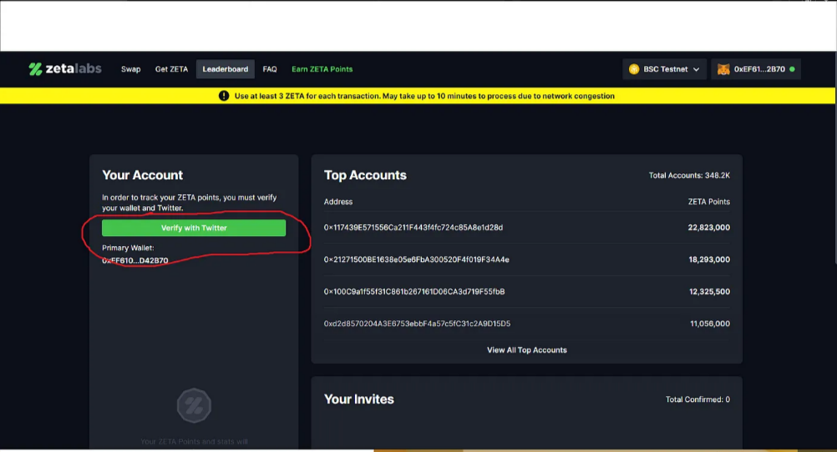
Task: Click View All Top Accounts link
Action: (x=527, y=350)
